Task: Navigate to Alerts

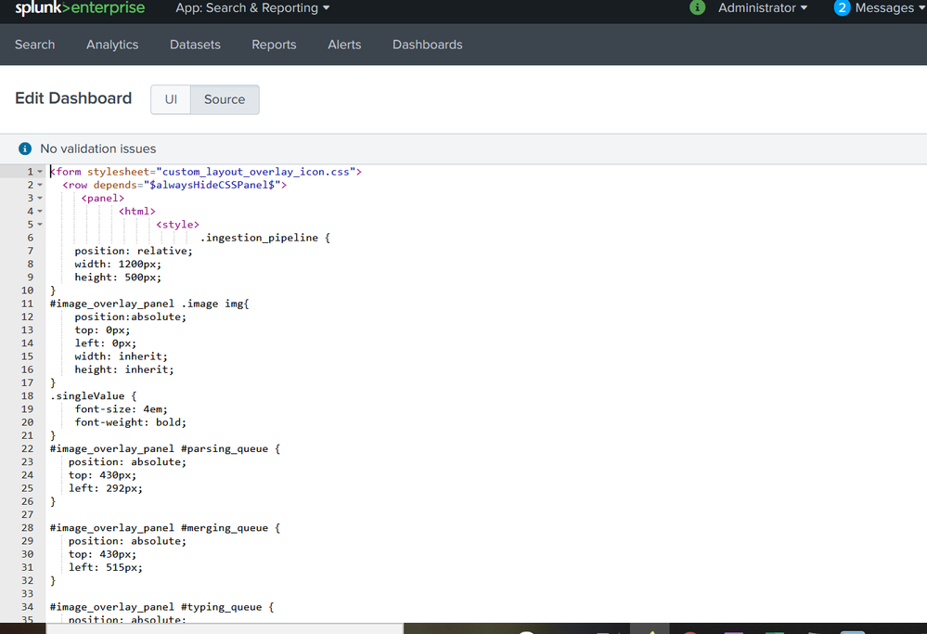Action: tap(344, 45)
